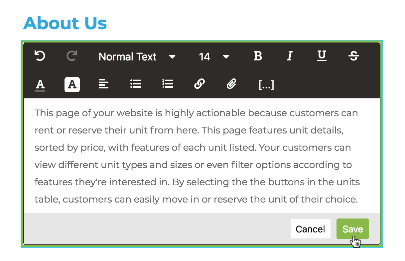Toggle underline formatting
The width and height of the screenshot is (405, 261).
[x=322, y=56]
